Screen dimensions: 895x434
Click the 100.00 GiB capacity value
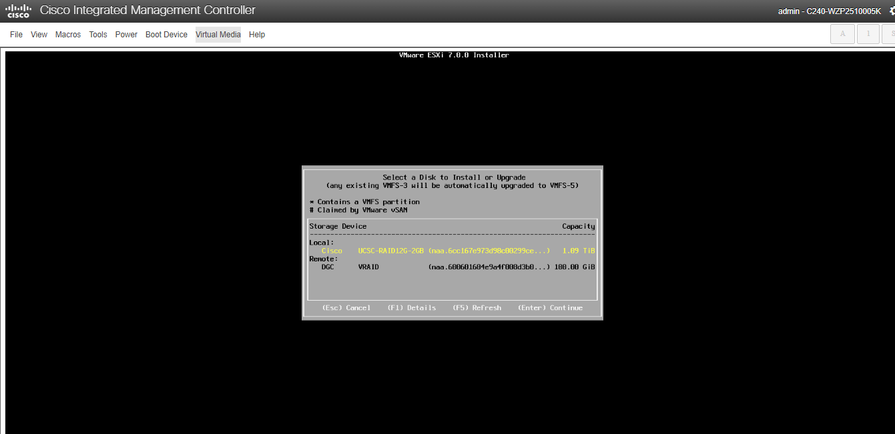(x=575, y=267)
